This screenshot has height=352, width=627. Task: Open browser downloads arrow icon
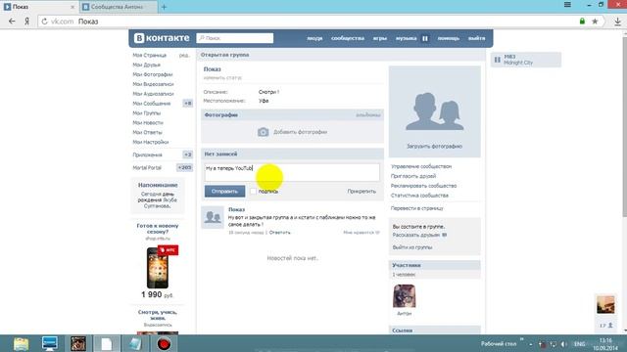tap(617, 22)
